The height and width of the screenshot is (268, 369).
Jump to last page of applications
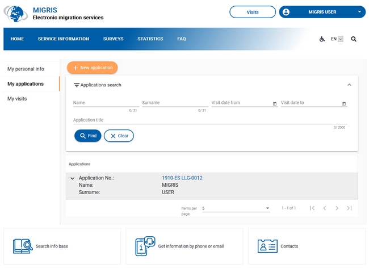coord(349,208)
